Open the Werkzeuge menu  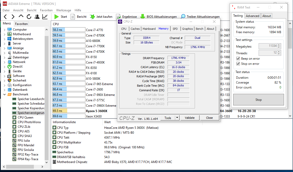click(x=64, y=10)
